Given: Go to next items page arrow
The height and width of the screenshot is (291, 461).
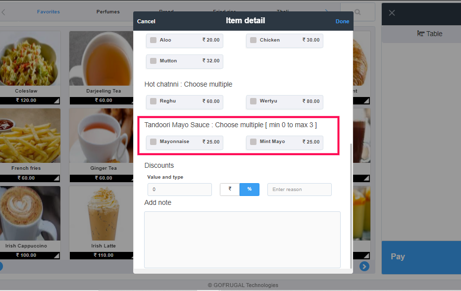Looking at the screenshot, I should pos(364,266).
